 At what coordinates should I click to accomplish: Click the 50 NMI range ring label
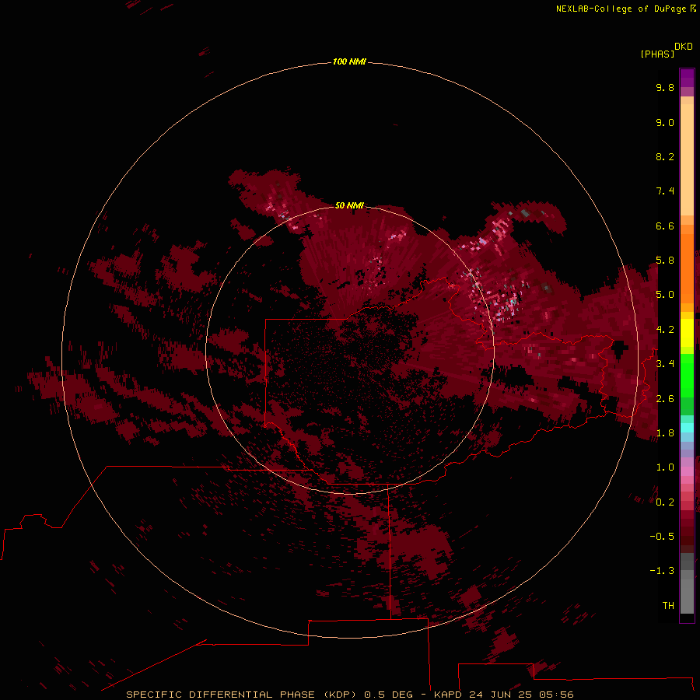pos(349,205)
